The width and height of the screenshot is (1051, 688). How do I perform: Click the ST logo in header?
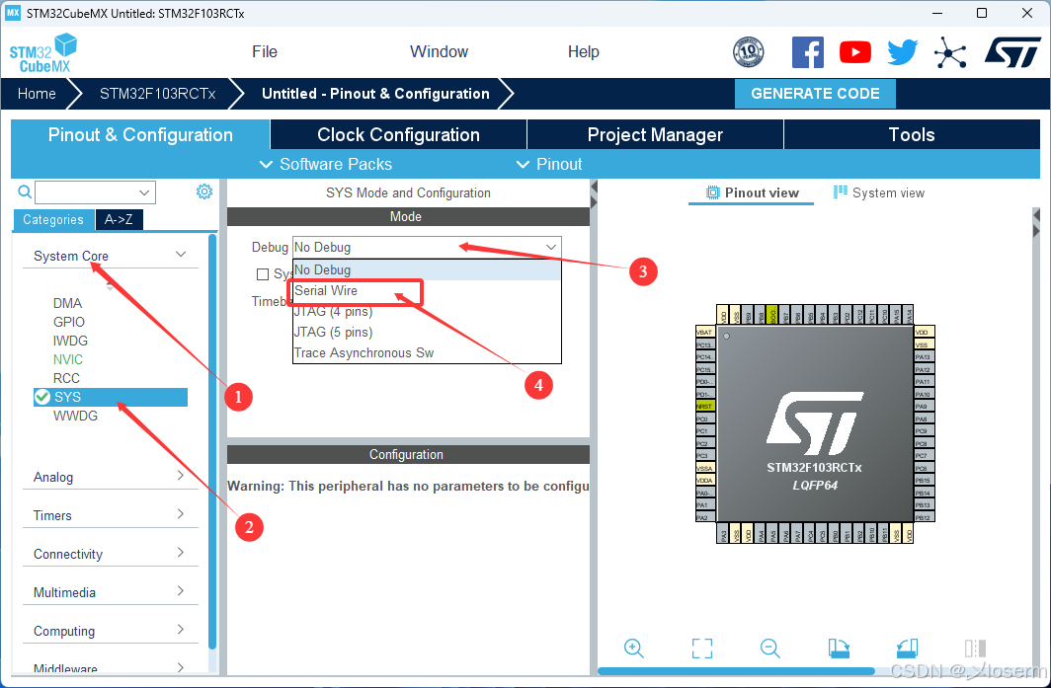click(x=1012, y=52)
